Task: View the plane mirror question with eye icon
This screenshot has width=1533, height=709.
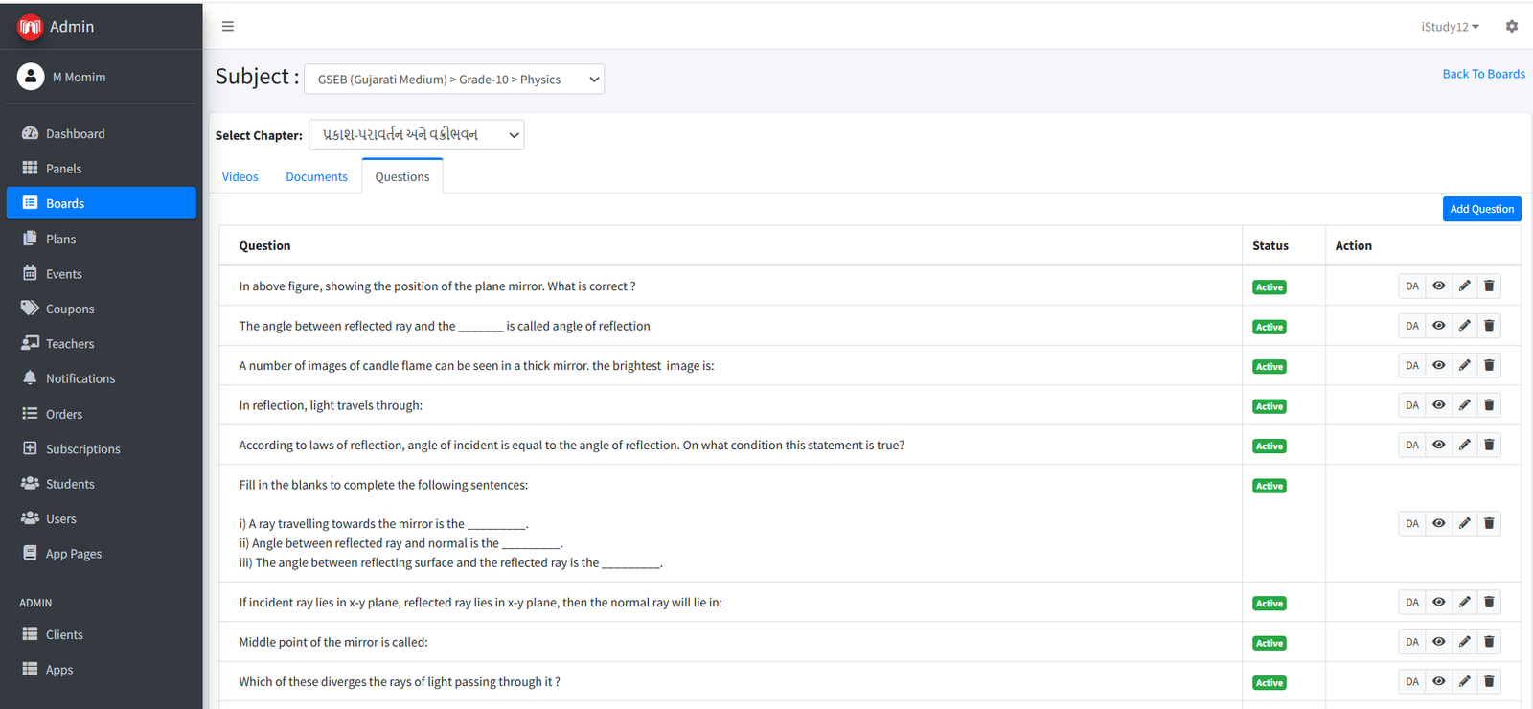Action: pyautogui.click(x=1438, y=286)
